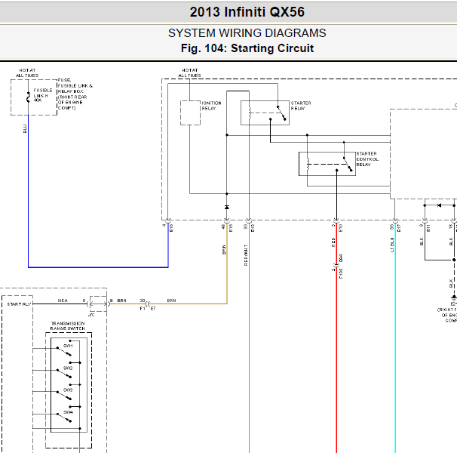Click the 2013 Infiniti QX56 title
Image resolution: width=457 pixels, height=453 pixels.
click(247, 12)
